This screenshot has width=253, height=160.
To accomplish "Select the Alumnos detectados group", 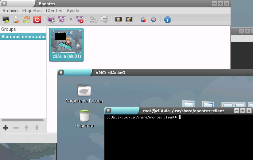I will click(23, 37).
